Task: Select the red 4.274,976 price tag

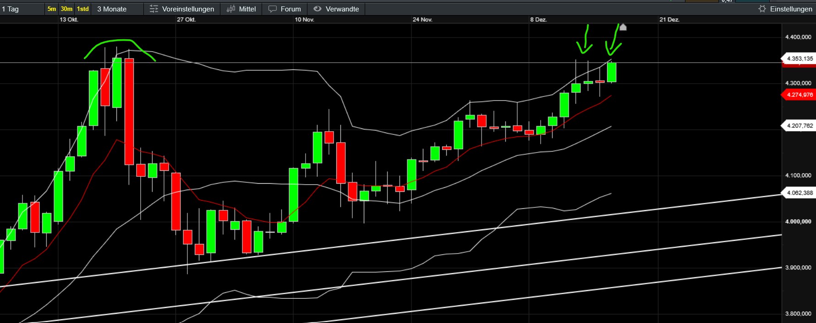Action: 798,95
